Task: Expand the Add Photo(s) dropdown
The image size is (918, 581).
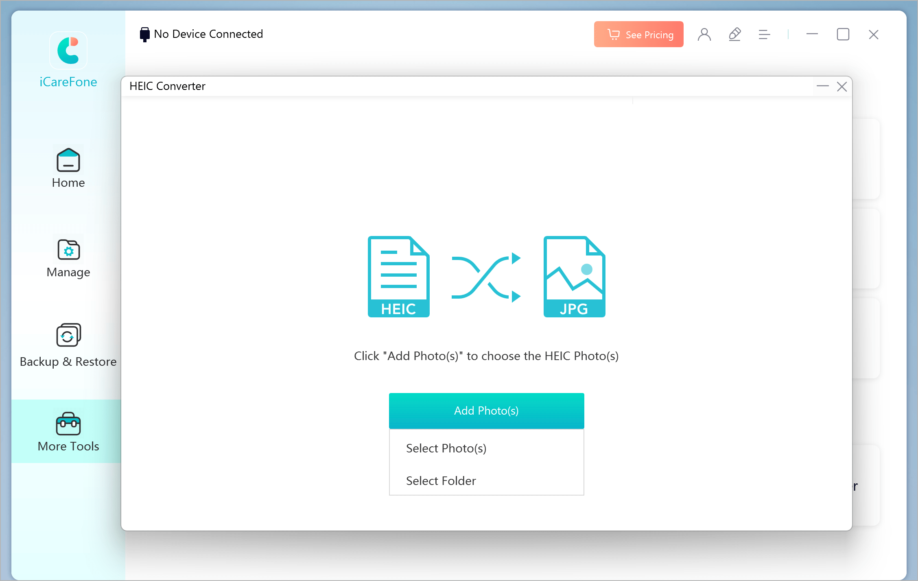Action: coord(486,411)
